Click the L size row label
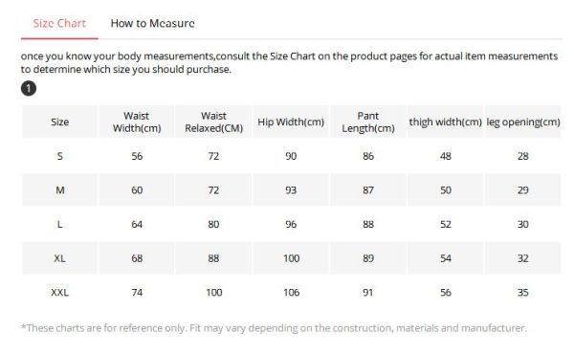The height and width of the screenshot is (354, 574). point(59,225)
